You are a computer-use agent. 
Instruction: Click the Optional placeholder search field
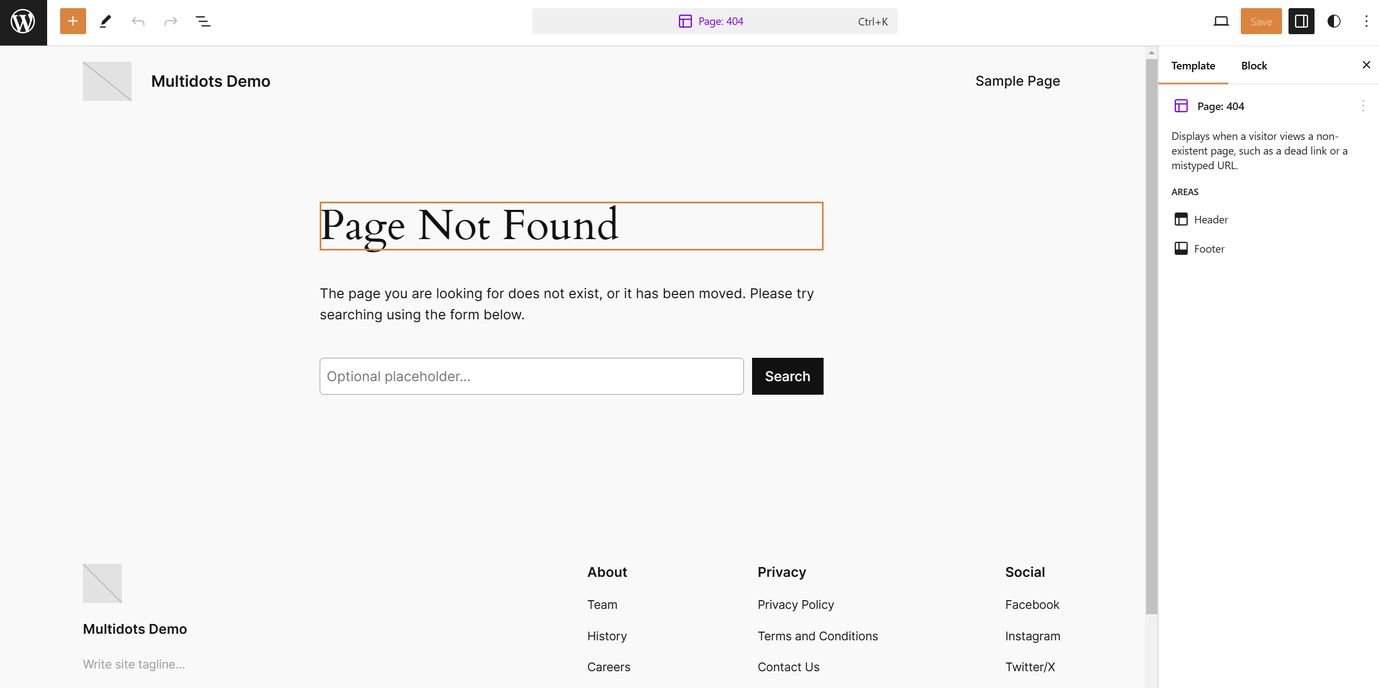pos(531,376)
